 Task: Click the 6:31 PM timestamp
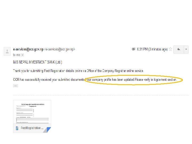click(x=152, y=49)
